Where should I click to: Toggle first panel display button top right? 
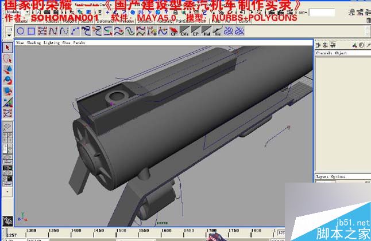coord(351,13)
